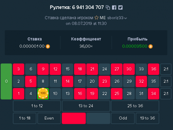Viewport: 173px width, 130px height.
Task: Share the bet on Facebook
Action: pyautogui.click(x=114, y=8)
